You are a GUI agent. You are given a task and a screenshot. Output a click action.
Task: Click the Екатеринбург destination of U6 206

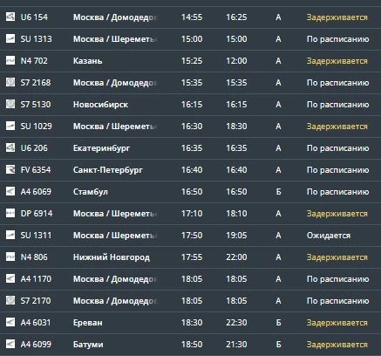tap(101, 148)
